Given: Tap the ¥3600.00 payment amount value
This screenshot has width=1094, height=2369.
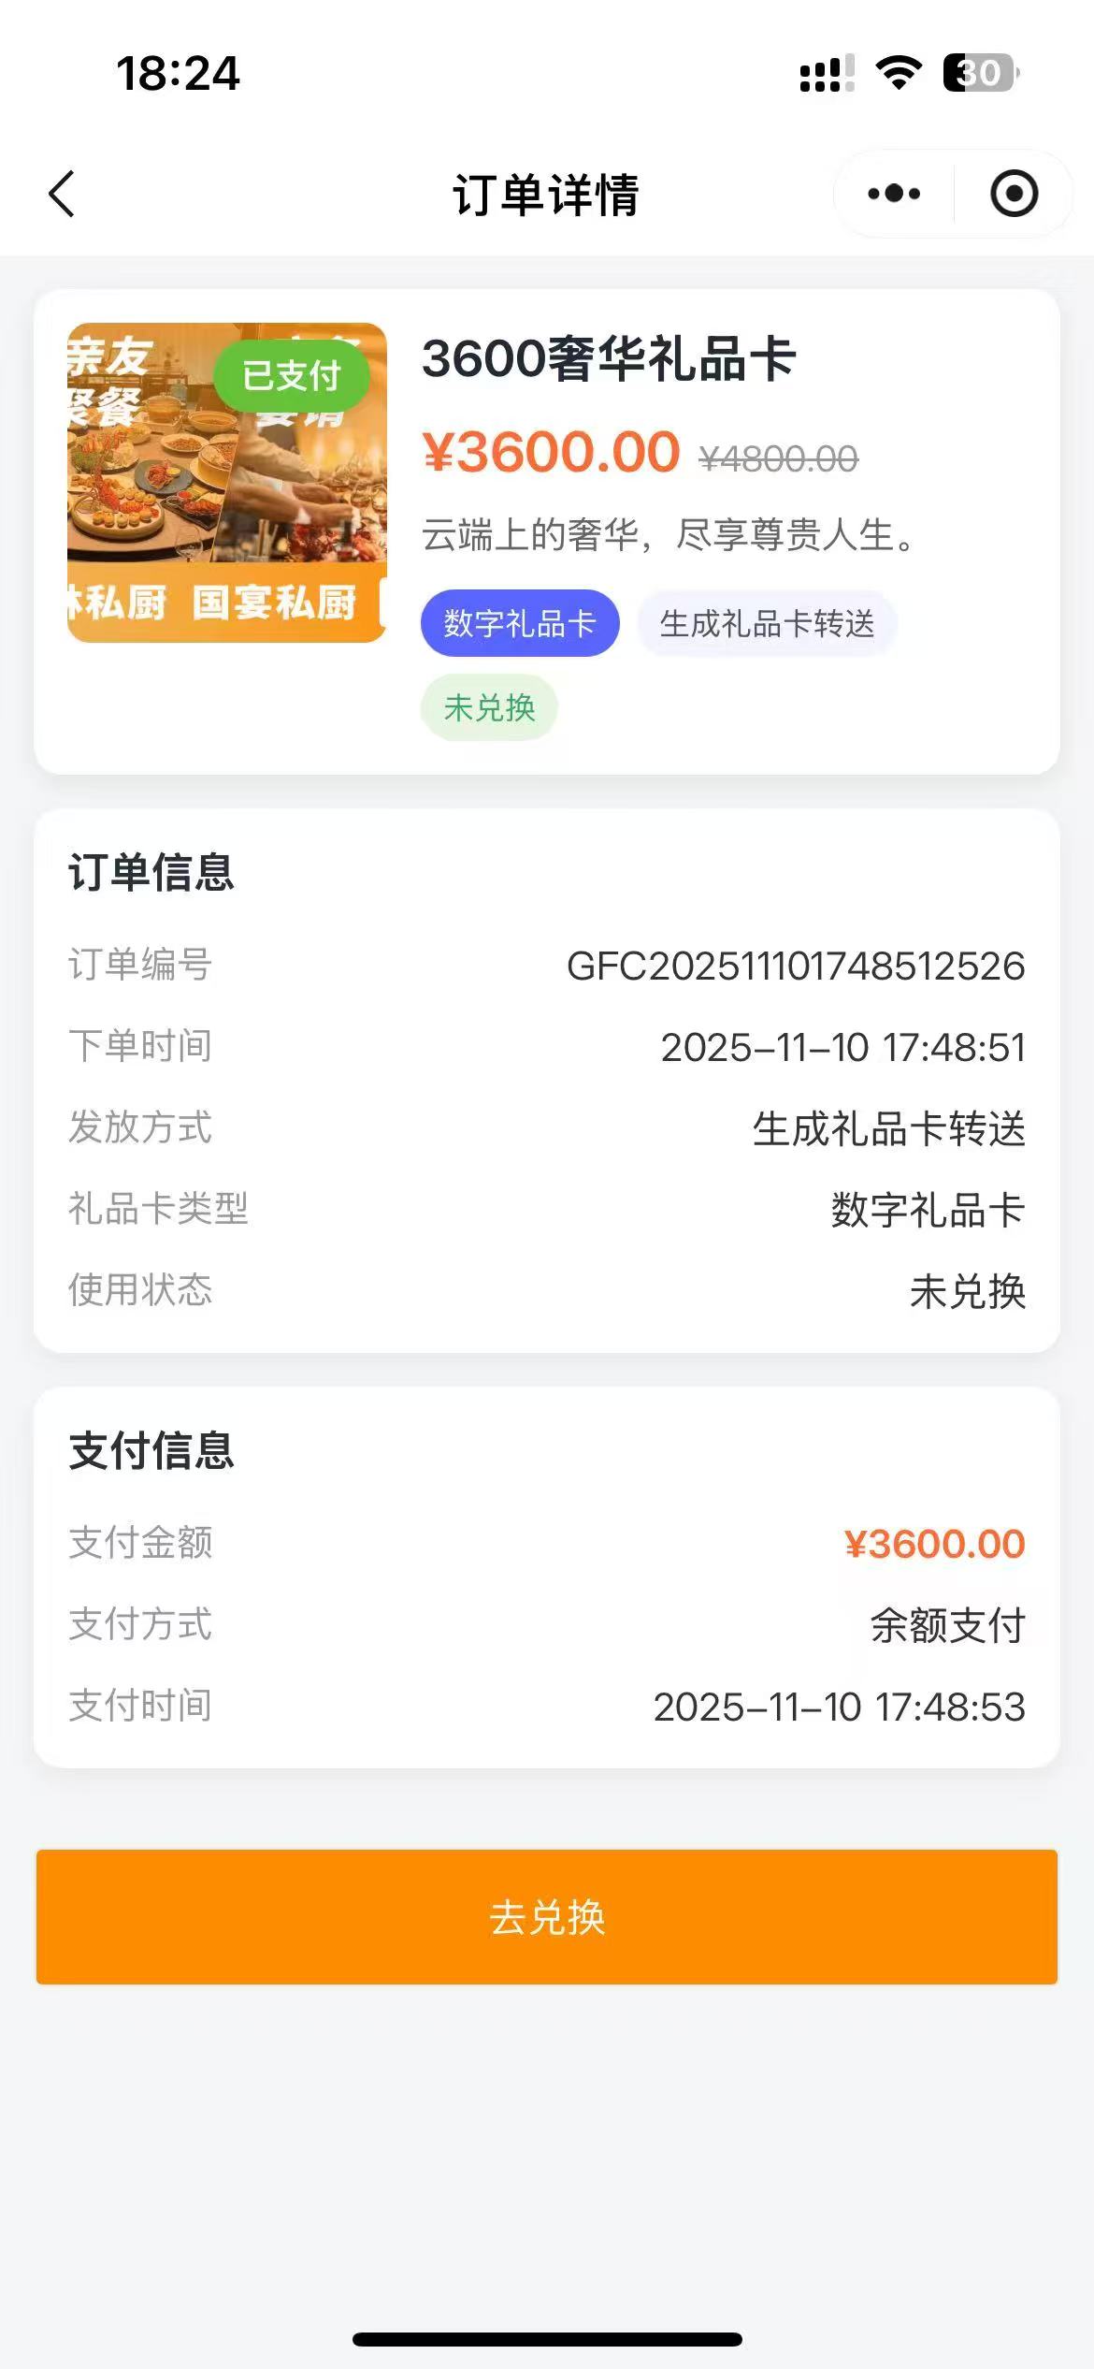Looking at the screenshot, I should 934,1544.
